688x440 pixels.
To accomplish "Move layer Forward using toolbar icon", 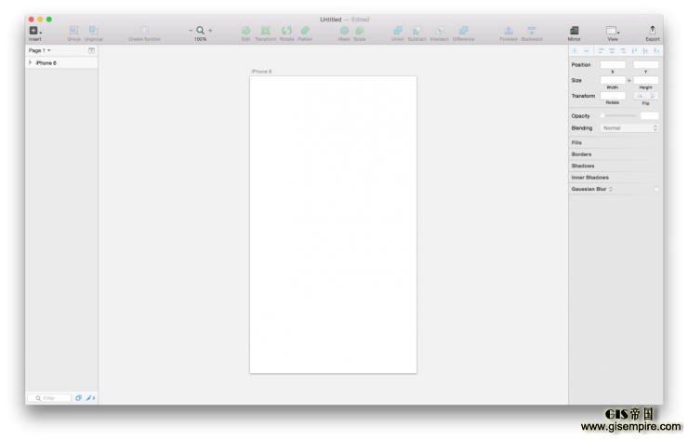I will coord(509,31).
